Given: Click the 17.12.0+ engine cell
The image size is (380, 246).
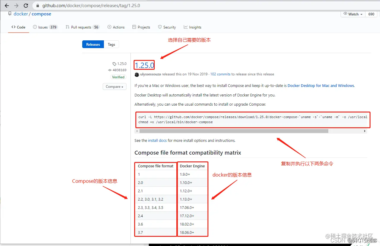Looking at the screenshot, I should click(192, 216).
